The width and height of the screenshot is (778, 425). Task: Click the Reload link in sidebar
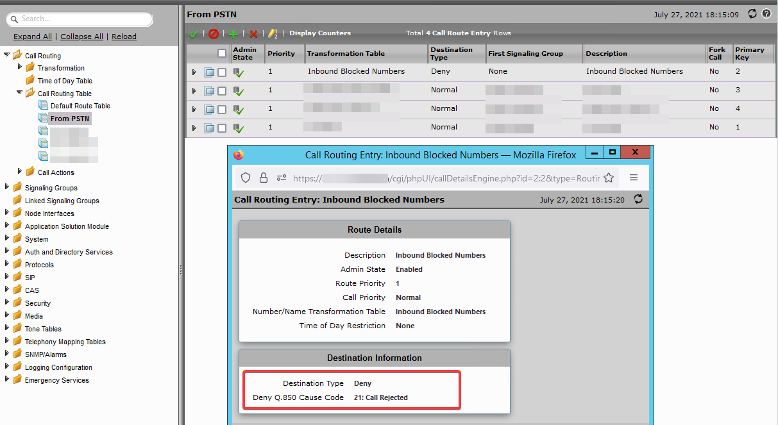coord(124,37)
